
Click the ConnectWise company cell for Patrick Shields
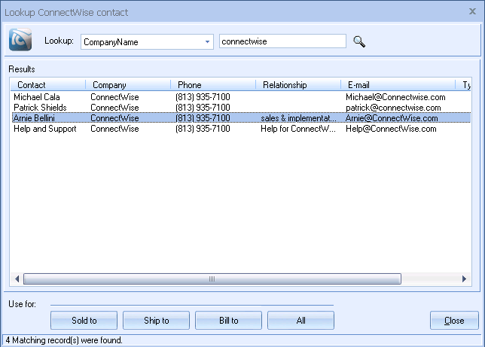pyautogui.click(x=114, y=108)
